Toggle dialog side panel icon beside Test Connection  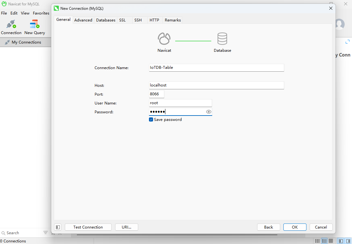(58, 227)
